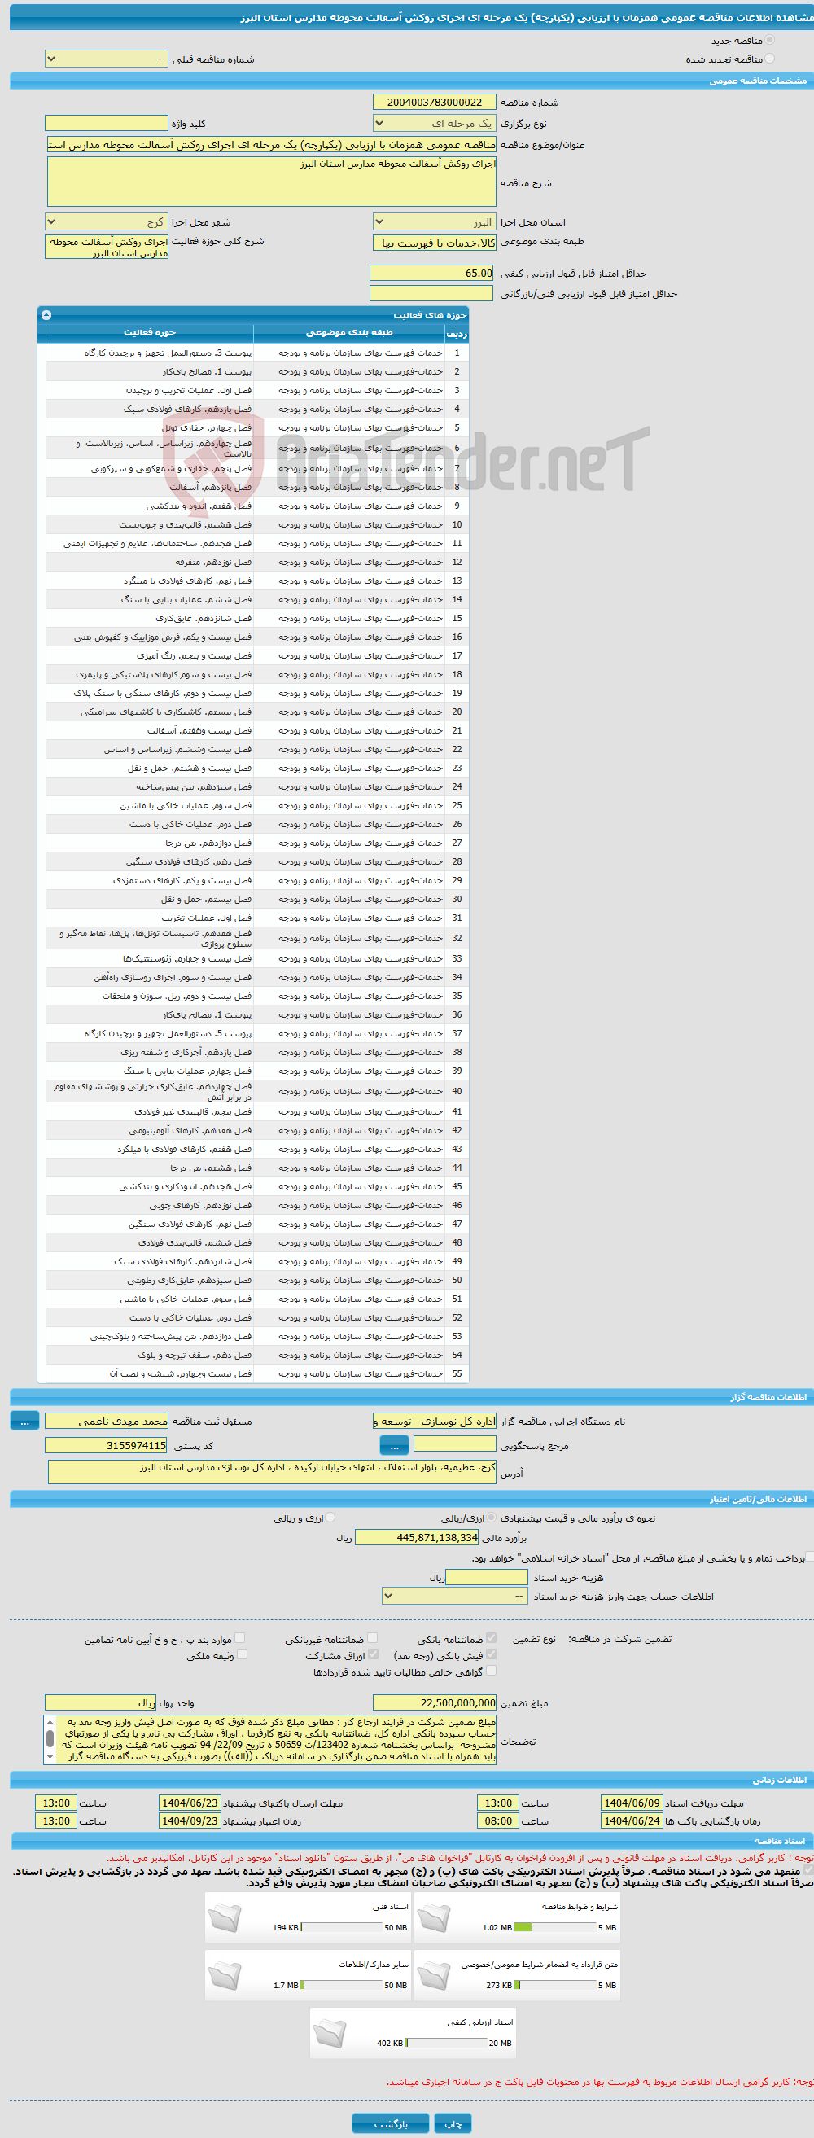The image size is (814, 2138).
Task: Click the آدرس address field
Action: (x=272, y=1471)
